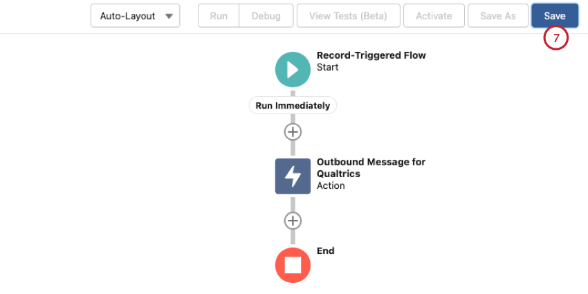Click the red circled step 7 marker

[x=556, y=38]
